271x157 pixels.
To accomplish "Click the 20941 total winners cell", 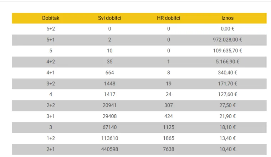I will click(x=109, y=105).
